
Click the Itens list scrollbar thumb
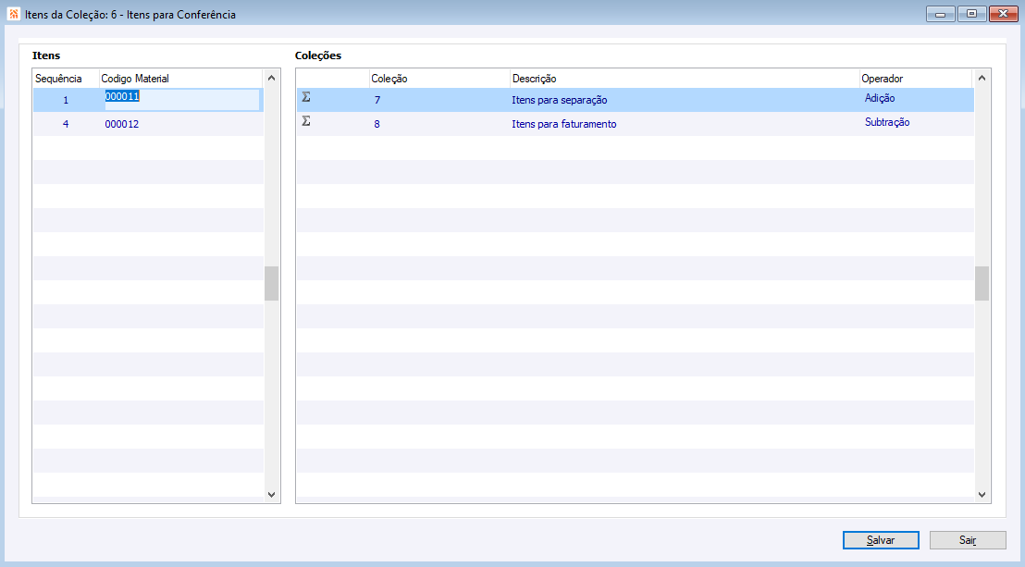pos(272,283)
